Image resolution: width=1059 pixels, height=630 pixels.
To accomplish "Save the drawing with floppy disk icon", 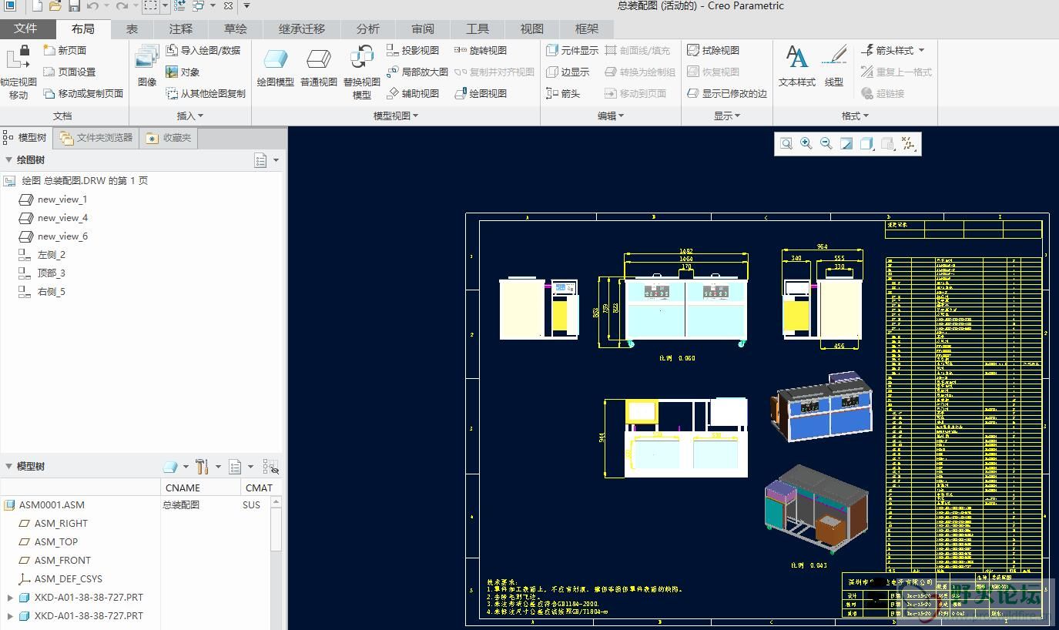I will 74,6.
